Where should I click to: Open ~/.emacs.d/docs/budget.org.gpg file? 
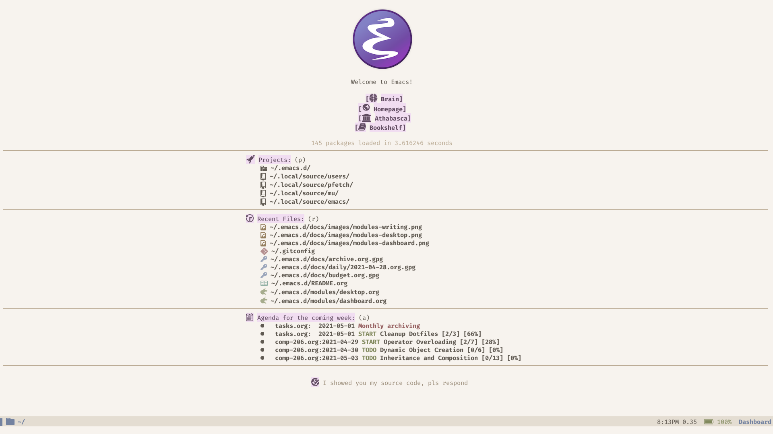[324, 275]
